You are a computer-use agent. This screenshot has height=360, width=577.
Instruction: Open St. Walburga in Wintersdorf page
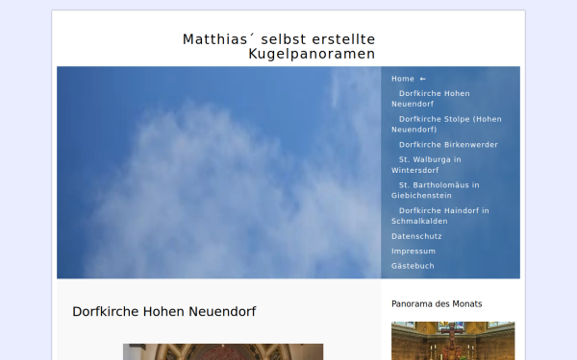[426, 164]
